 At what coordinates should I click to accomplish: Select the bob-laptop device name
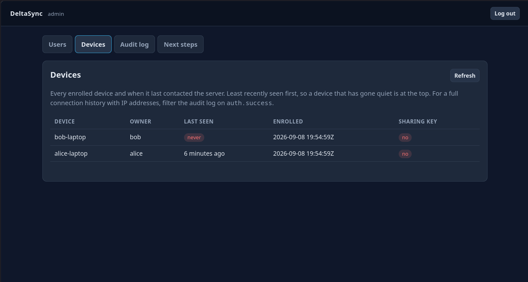[x=70, y=137]
